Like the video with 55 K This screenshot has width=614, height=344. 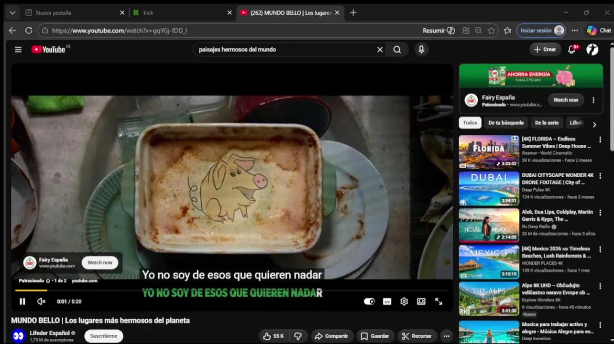click(x=273, y=336)
